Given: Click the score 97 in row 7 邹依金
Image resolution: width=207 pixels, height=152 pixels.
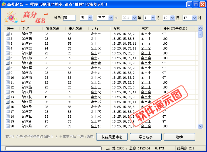Looking at the screenshot, I should pyautogui.click(x=164, y=63).
